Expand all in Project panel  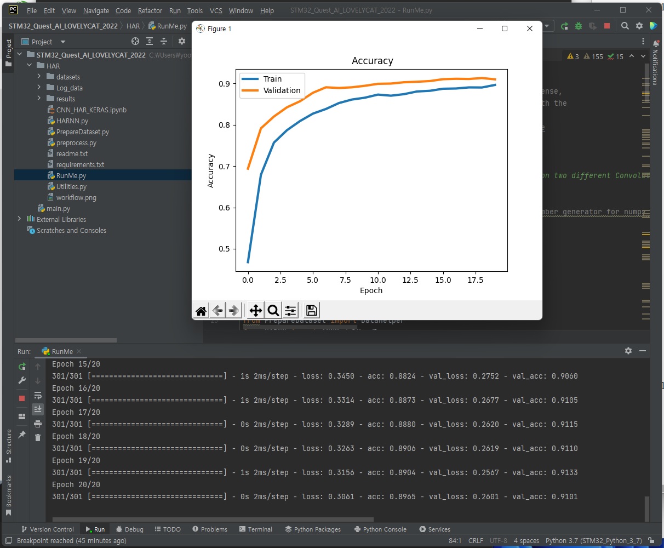pyautogui.click(x=150, y=41)
